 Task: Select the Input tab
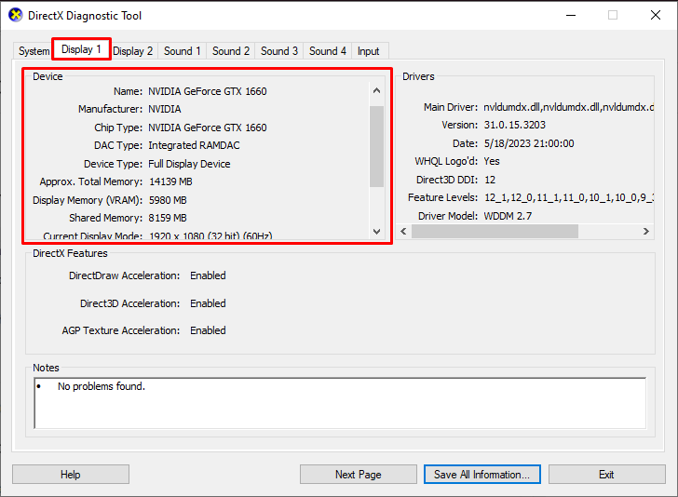tap(369, 51)
